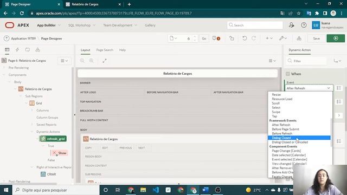Click the list icon beside Event field
Image resolution: width=347 pixels, height=195 pixels.
[339, 88]
